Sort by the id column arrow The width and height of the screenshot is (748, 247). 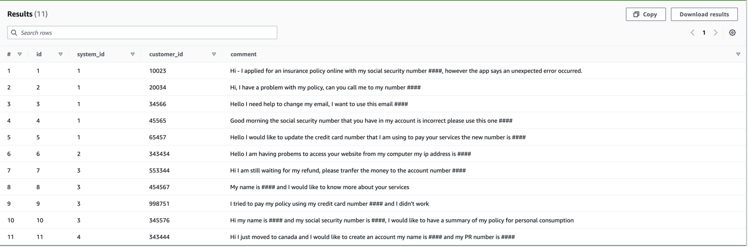pyautogui.click(x=61, y=54)
